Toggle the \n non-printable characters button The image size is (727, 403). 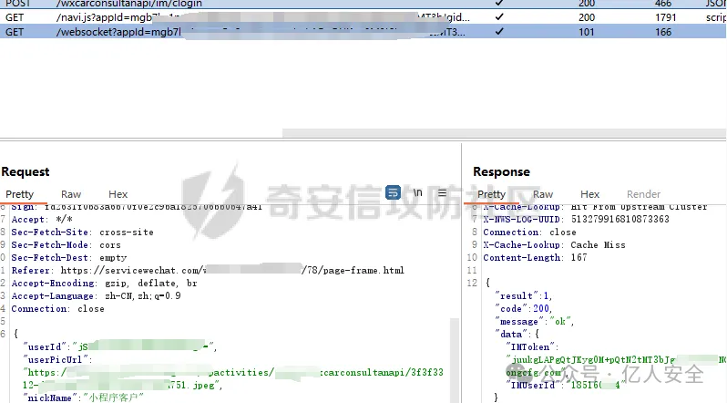418,192
